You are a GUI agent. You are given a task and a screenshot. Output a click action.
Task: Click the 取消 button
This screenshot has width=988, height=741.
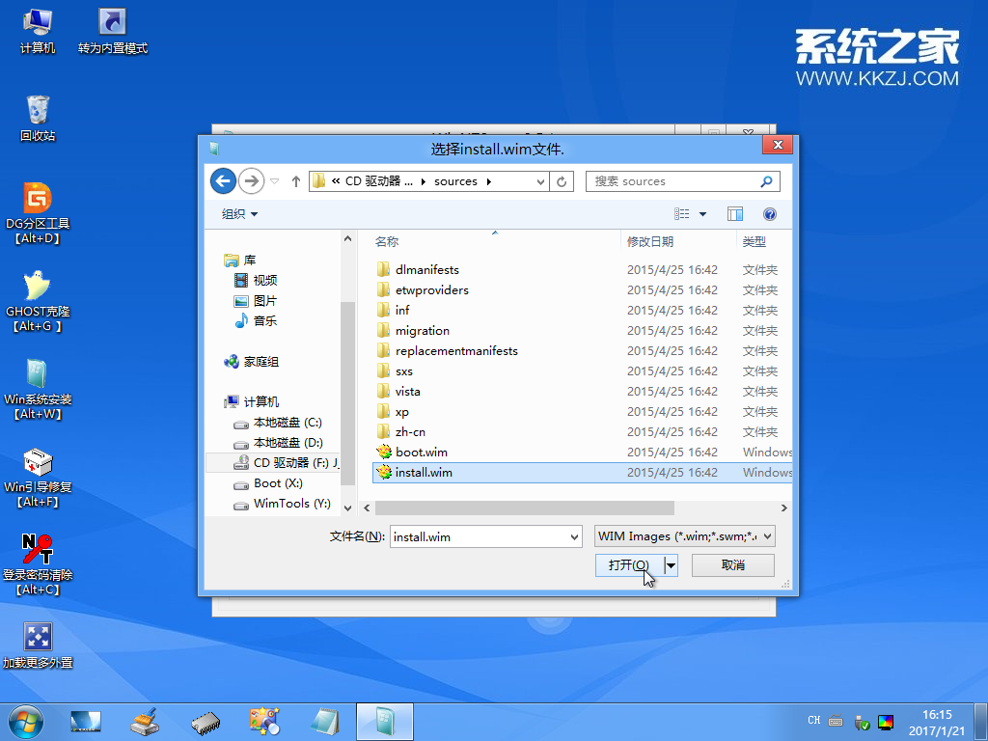pos(732,564)
